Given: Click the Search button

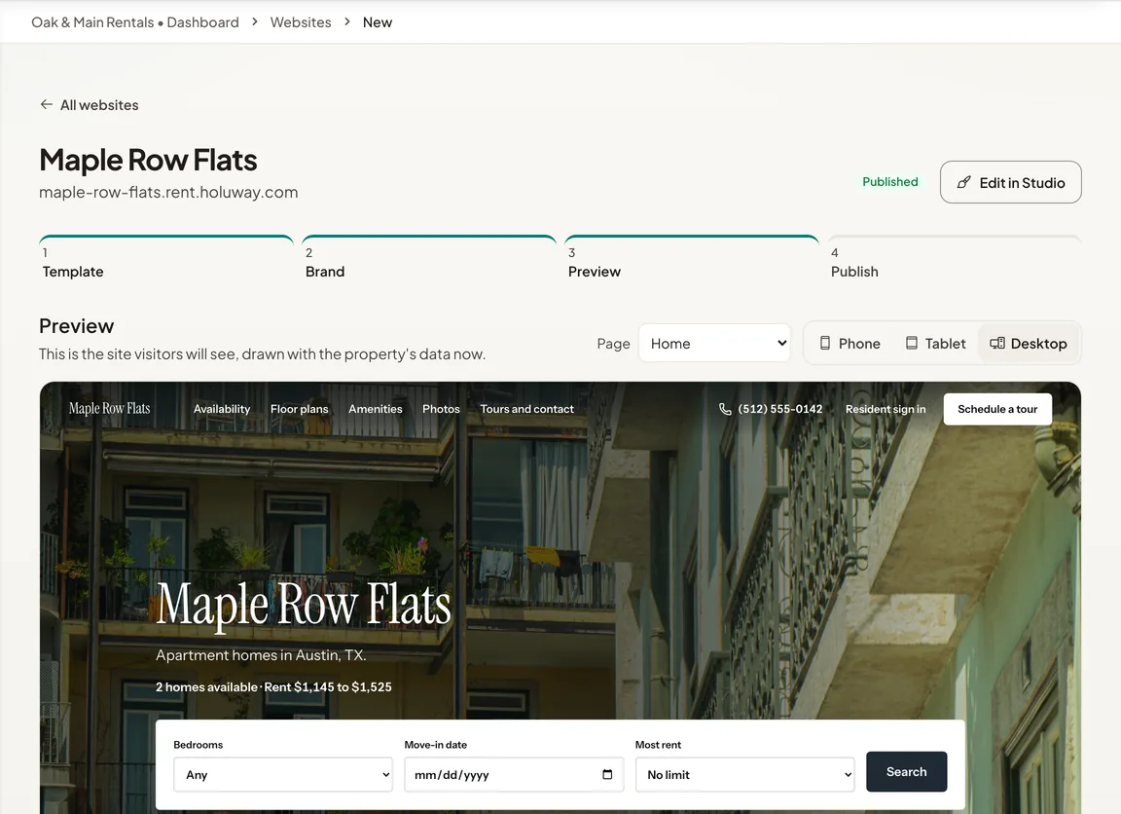Looking at the screenshot, I should pos(907,772).
